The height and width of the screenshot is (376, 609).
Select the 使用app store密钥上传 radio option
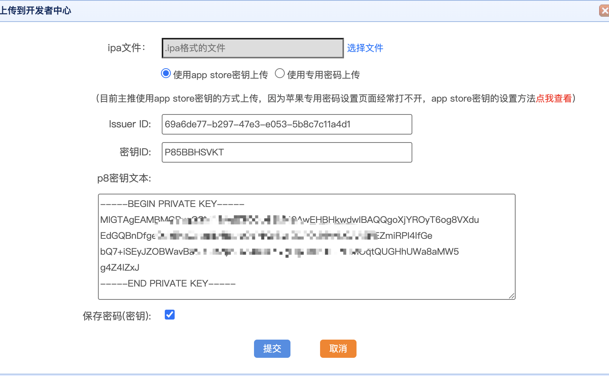click(166, 74)
